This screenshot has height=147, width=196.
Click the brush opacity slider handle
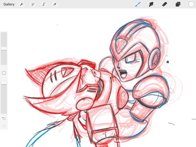click(x=4, y=83)
